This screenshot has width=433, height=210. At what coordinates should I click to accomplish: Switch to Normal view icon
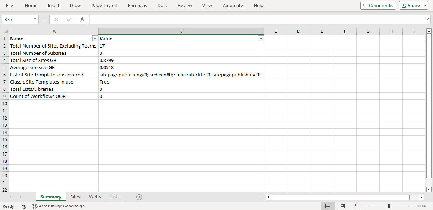[328, 206]
